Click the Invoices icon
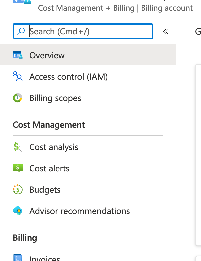This screenshot has width=201, height=261. (x=17, y=258)
